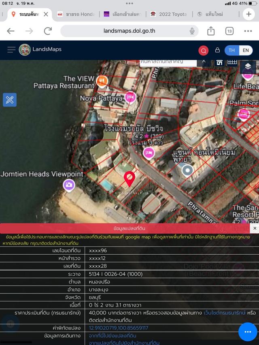Switch language to EN
The width and height of the screenshot is (259, 345).
[246, 50]
